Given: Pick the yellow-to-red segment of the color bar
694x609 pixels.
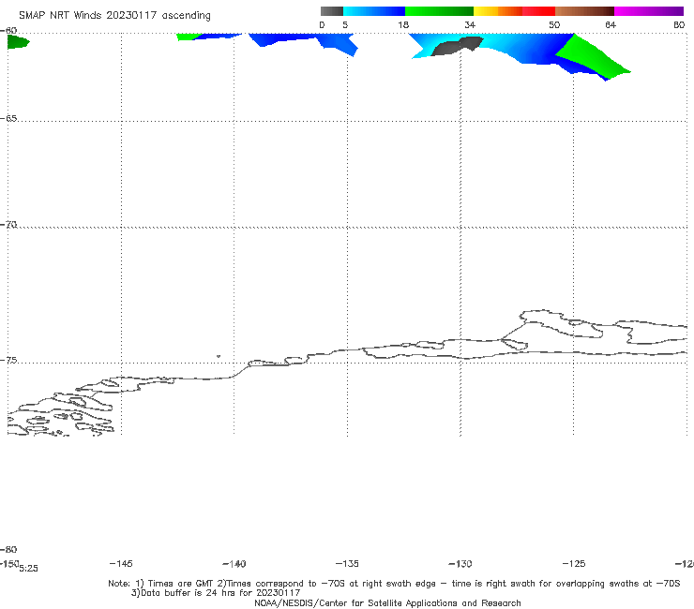Looking at the screenshot, I should [514, 11].
